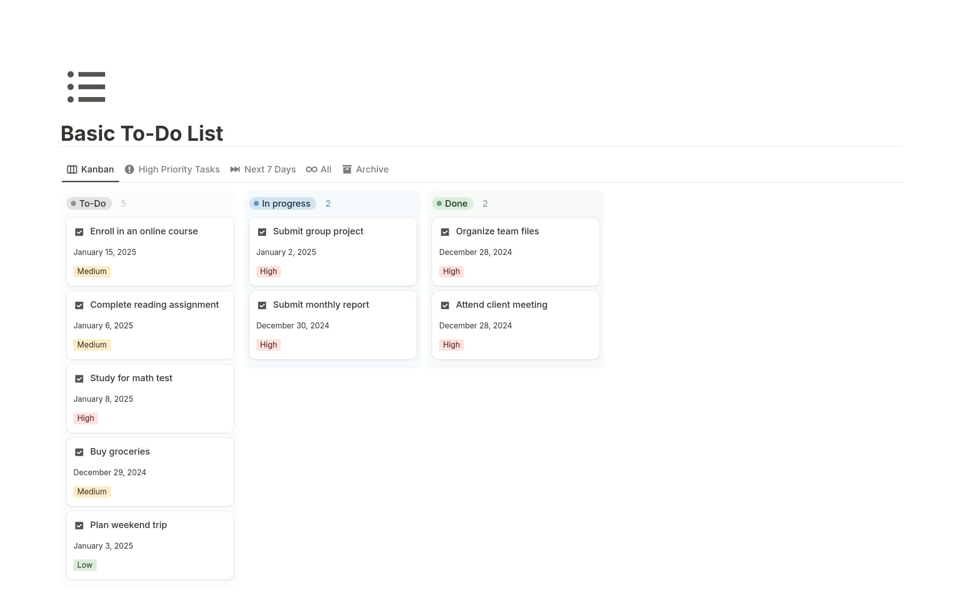Viewport: 966px width, 603px height.
Task: Click the exclamation icon beside High Priority Tasks
Action: click(x=129, y=169)
